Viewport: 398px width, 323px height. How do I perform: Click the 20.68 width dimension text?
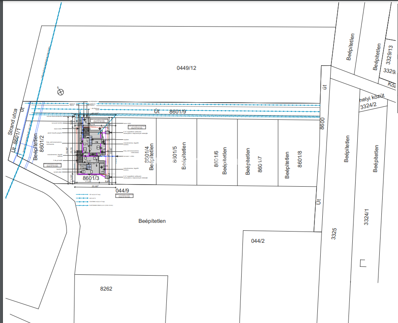[87, 187]
